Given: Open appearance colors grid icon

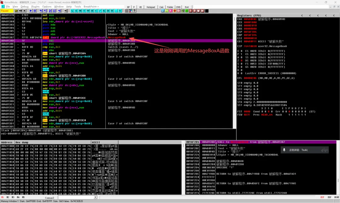Looking at the screenshot, I should [131, 11].
